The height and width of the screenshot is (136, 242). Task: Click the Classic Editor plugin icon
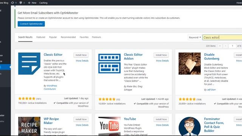tap(29, 63)
